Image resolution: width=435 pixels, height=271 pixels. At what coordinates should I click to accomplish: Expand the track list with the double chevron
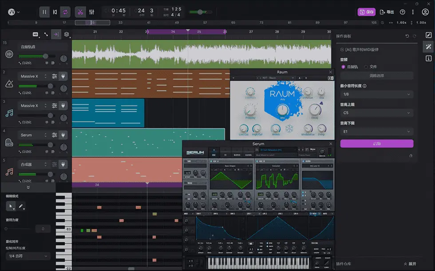(x=28, y=187)
